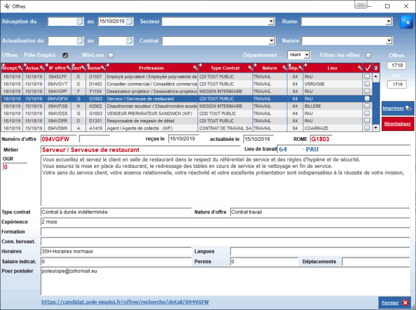Select row Chaudronnier soudeur in BILLERE
This screenshot has height=310, width=416.
(186, 106)
